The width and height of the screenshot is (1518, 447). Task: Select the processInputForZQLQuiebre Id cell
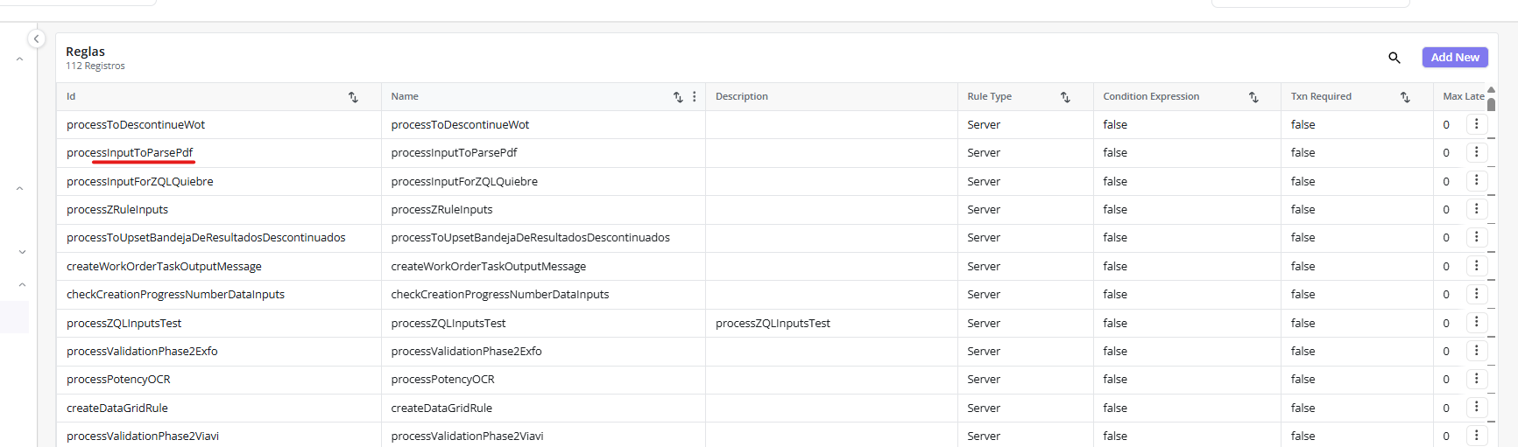tap(218, 182)
